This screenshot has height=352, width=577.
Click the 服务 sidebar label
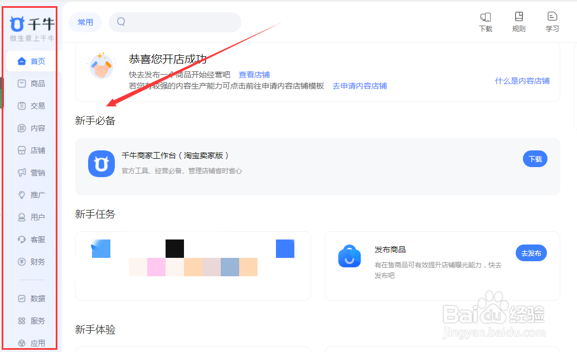point(37,321)
